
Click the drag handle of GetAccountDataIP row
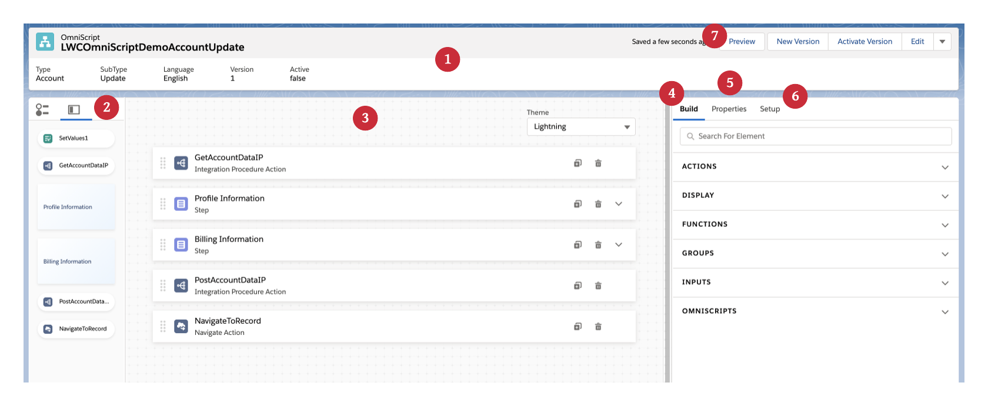(163, 163)
